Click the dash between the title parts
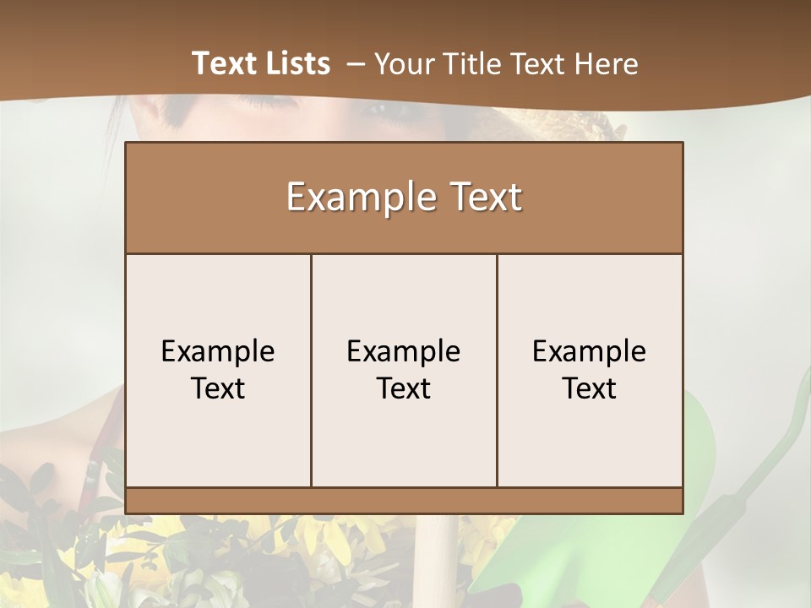This screenshot has height=608, width=811. pos(356,64)
